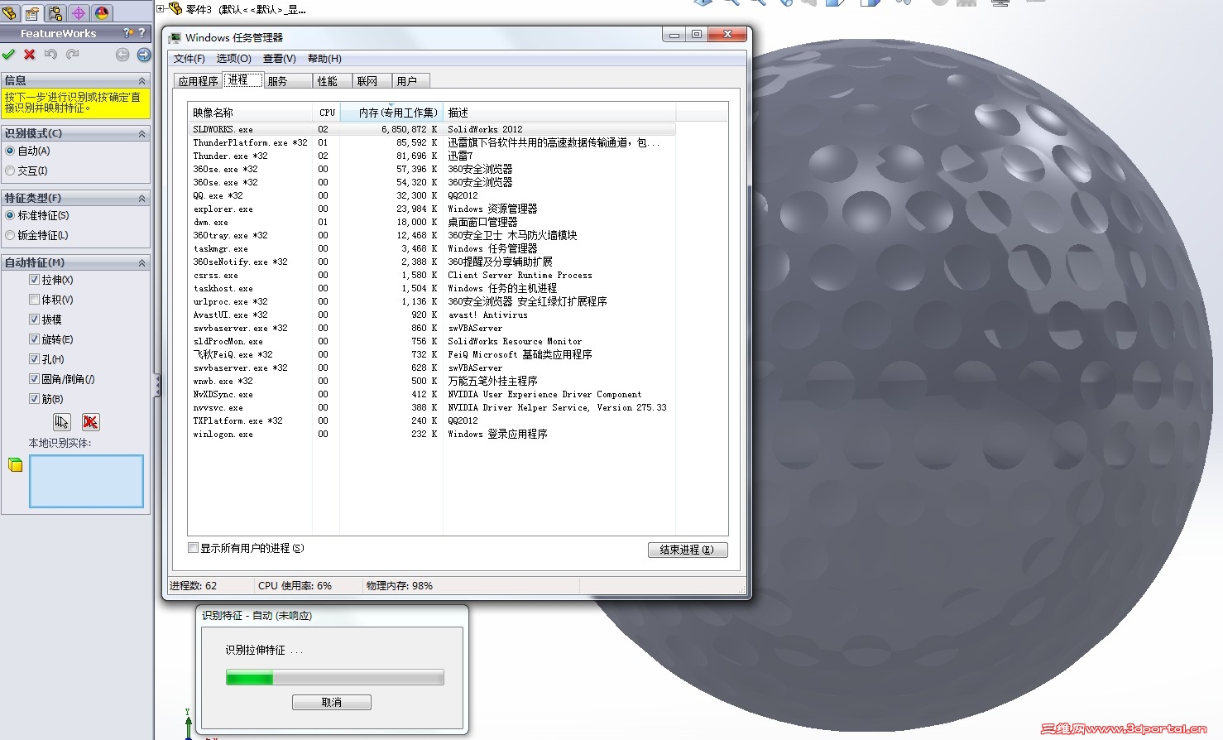Select the explorer.exe process row

coord(432,209)
